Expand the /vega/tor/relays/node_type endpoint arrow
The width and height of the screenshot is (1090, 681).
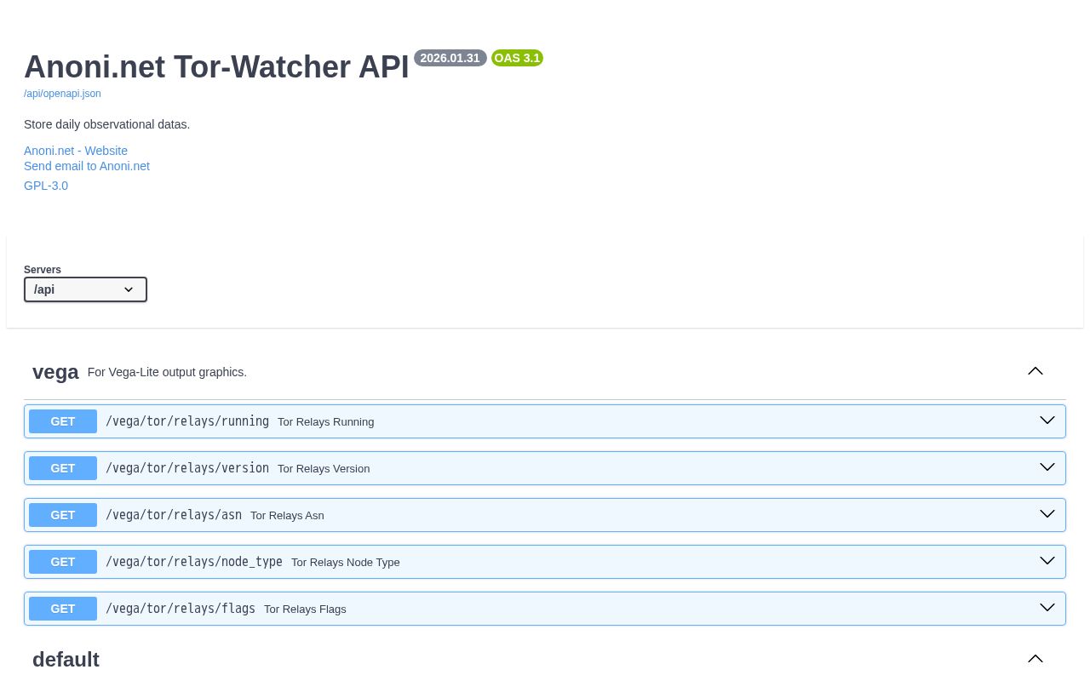coord(1047,561)
